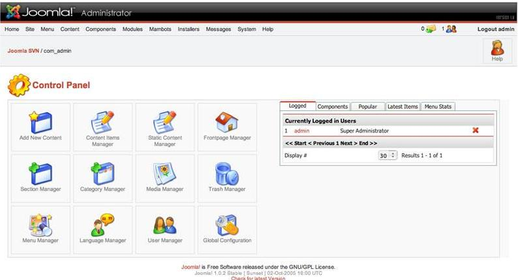Force logout admin with red X

click(x=476, y=131)
